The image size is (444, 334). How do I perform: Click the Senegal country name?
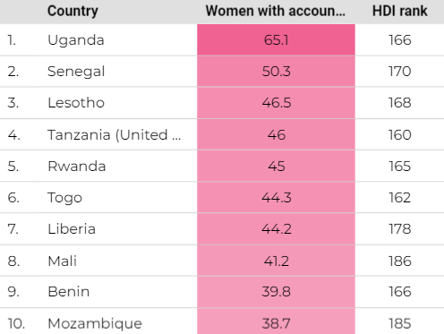point(76,72)
